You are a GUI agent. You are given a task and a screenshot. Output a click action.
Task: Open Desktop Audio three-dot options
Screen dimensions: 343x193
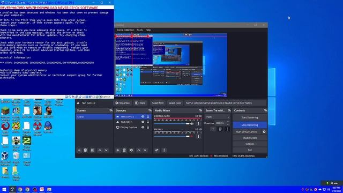tap(198, 124)
